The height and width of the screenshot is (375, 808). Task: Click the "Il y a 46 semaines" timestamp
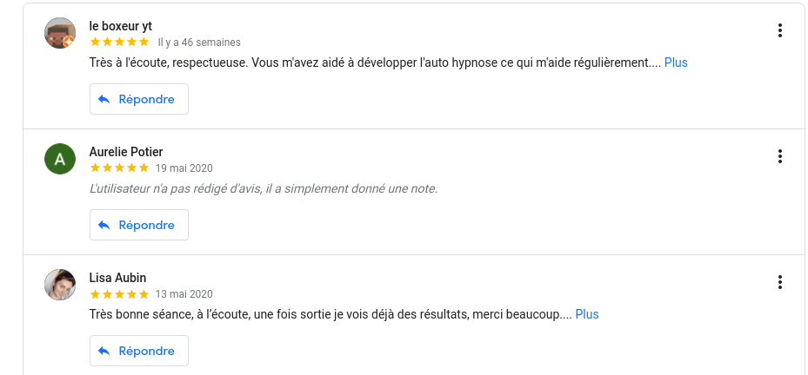pos(199,43)
